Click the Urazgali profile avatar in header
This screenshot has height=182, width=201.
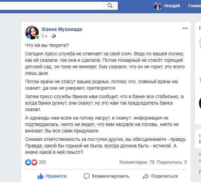tap(158, 6)
